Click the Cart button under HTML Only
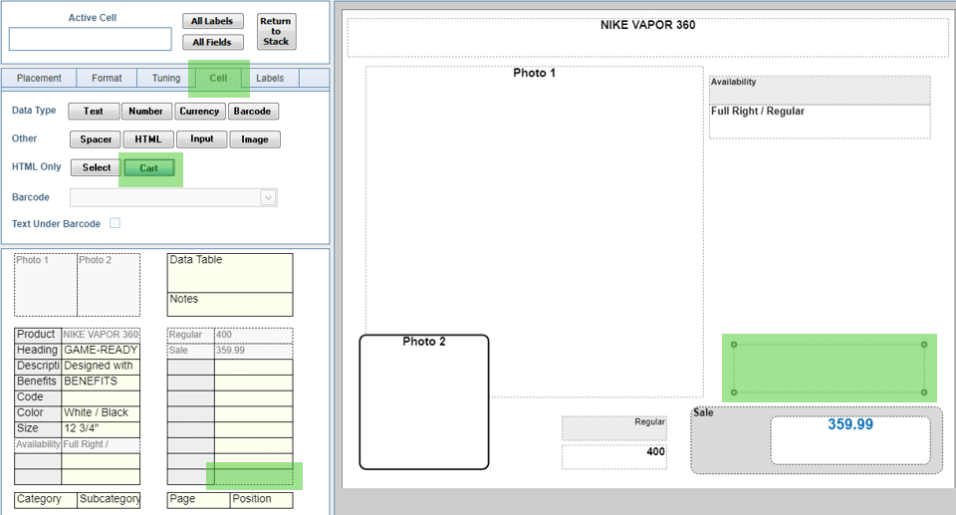Screen dimensions: 956x515 (x=148, y=168)
